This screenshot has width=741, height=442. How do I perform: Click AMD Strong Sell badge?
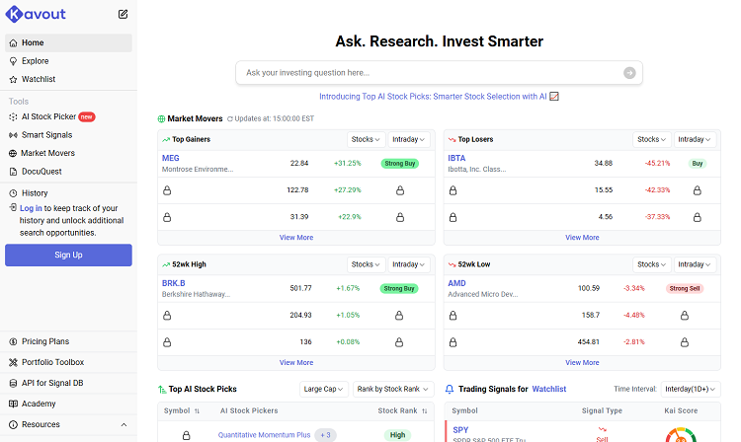[x=685, y=289]
